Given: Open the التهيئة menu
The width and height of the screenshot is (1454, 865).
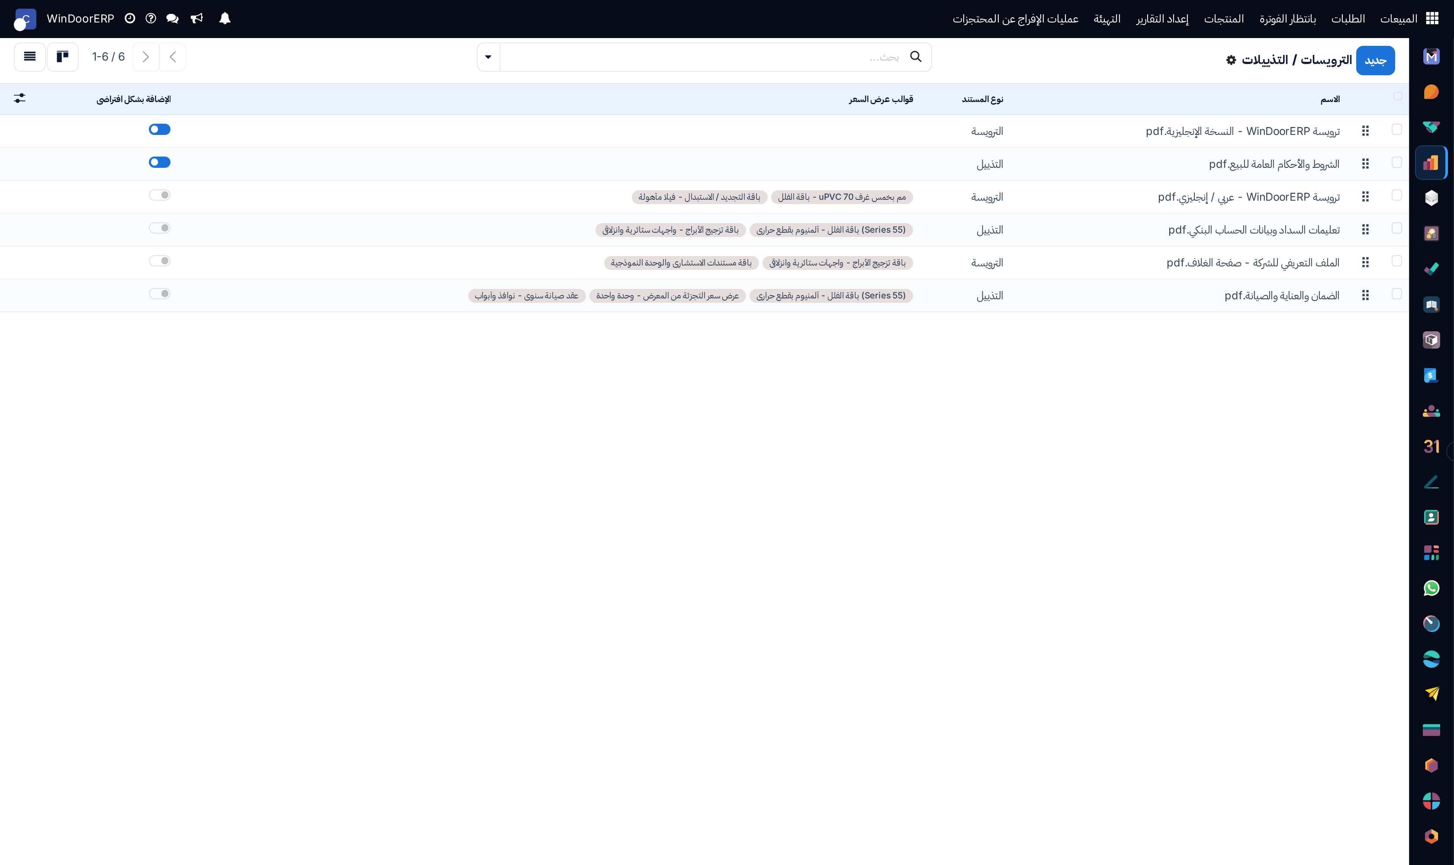Looking at the screenshot, I should 1107,19.
